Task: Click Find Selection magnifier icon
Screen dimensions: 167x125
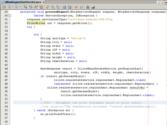Action: tap(25, 7)
